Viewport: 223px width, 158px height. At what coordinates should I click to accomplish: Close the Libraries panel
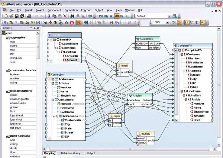(x=38, y=28)
